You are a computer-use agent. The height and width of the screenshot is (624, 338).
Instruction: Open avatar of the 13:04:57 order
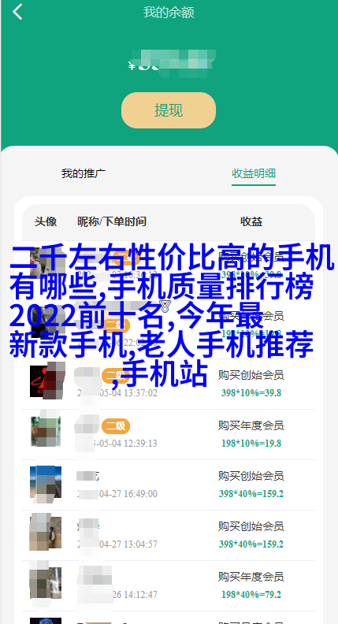[x=46, y=533]
